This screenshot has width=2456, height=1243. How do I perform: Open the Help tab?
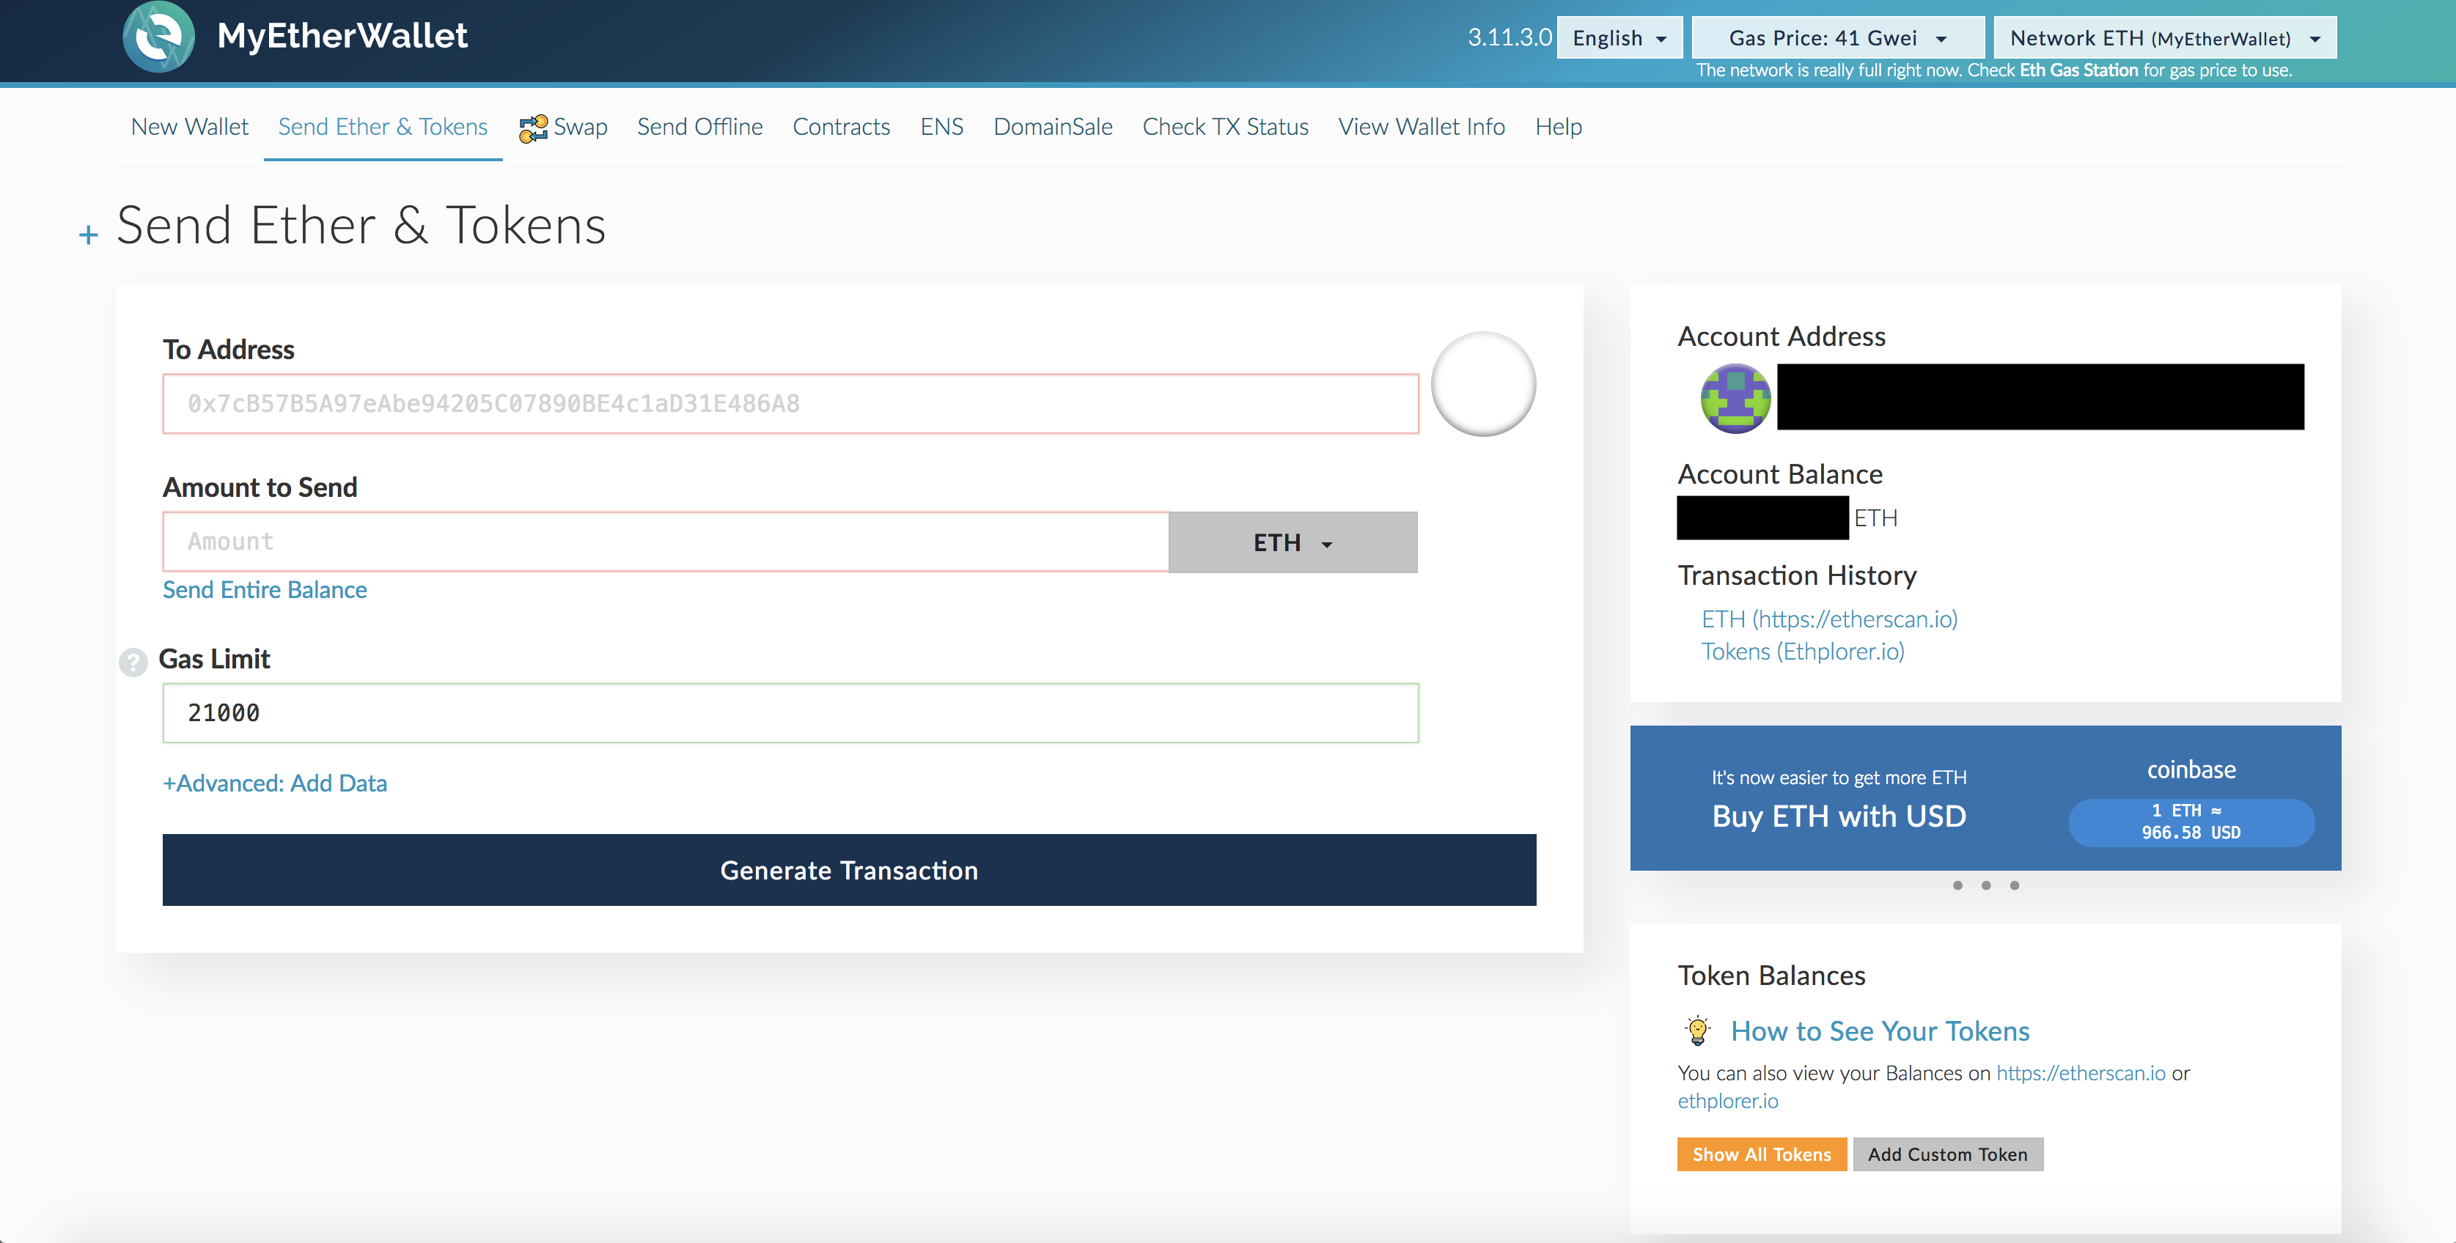pyautogui.click(x=1558, y=127)
